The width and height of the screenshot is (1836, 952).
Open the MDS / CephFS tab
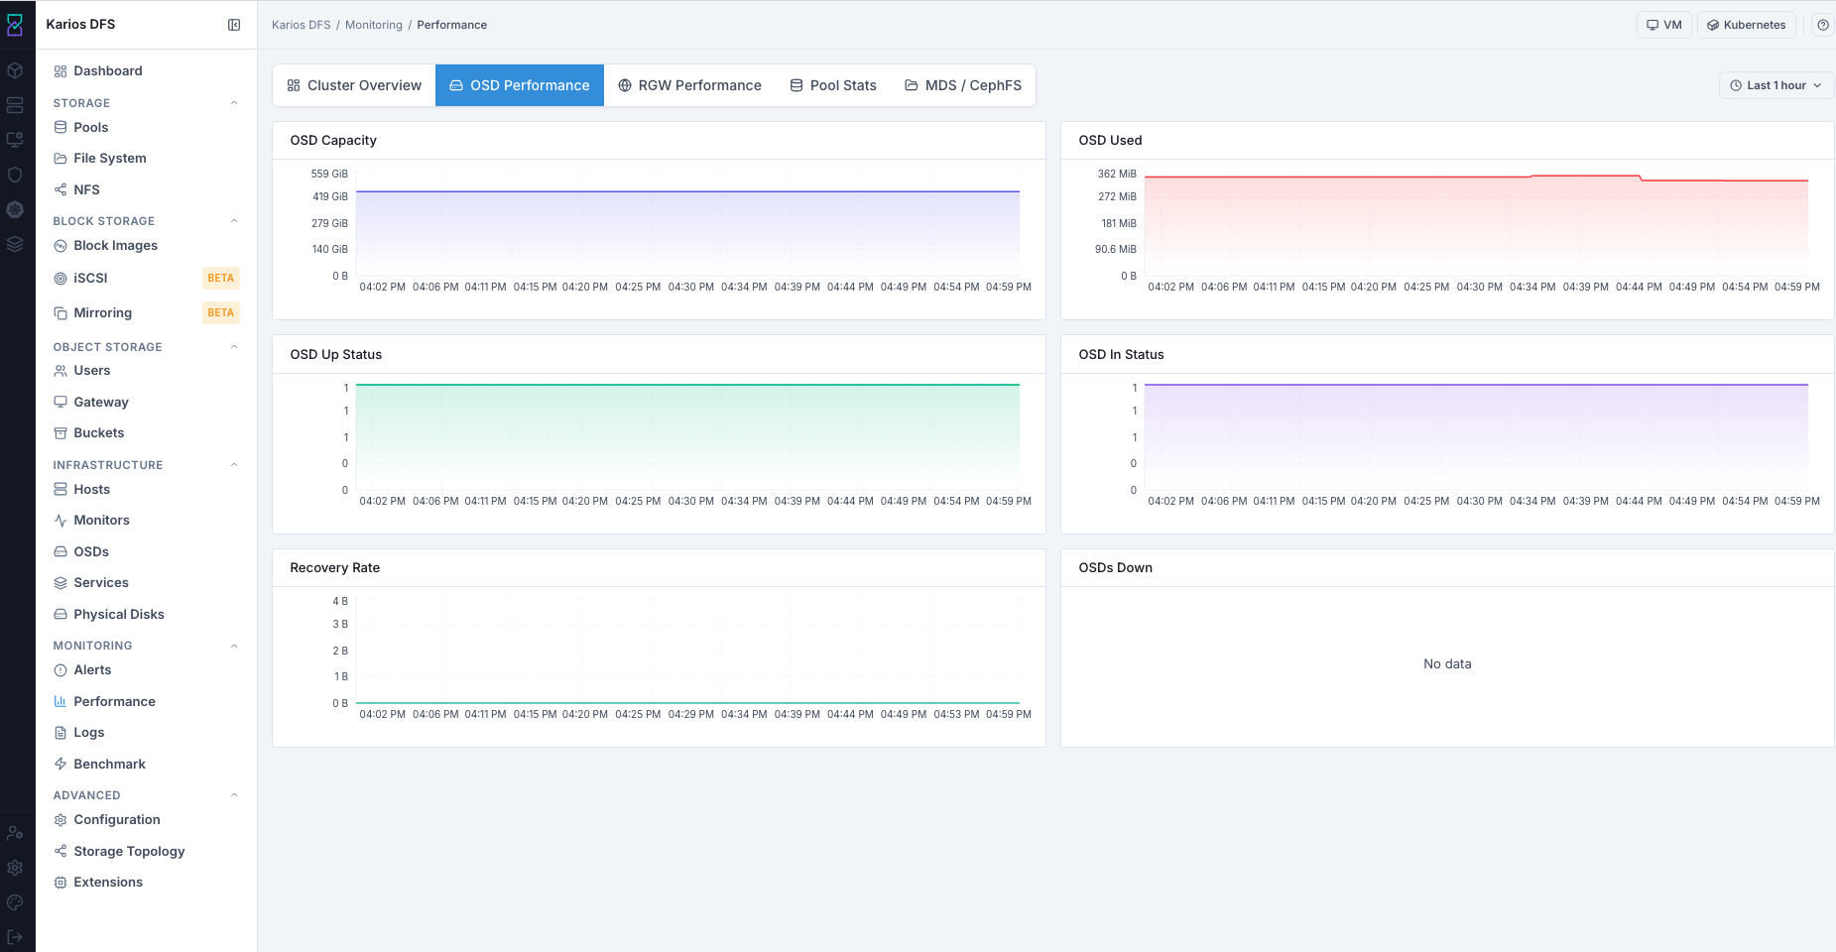click(963, 85)
